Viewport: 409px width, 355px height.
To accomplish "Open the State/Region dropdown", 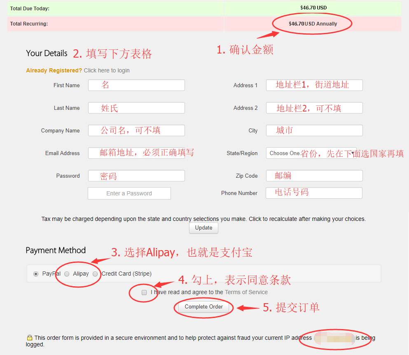I will coord(311,153).
